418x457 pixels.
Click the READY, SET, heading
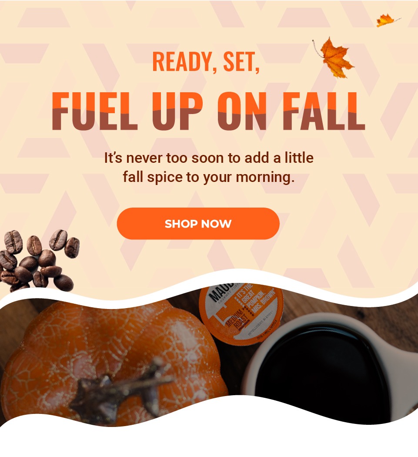(206, 61)
